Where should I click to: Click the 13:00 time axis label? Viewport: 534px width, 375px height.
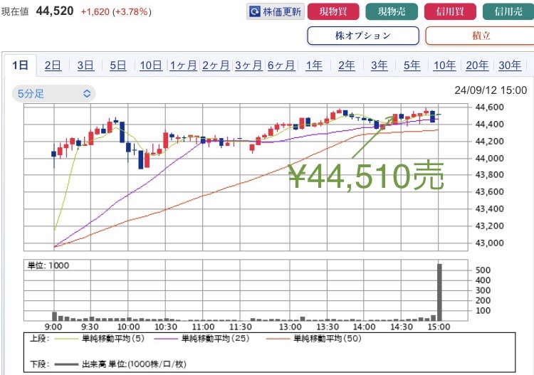point(290,327)
